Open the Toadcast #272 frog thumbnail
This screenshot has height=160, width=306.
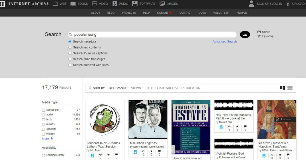point(105,120)
